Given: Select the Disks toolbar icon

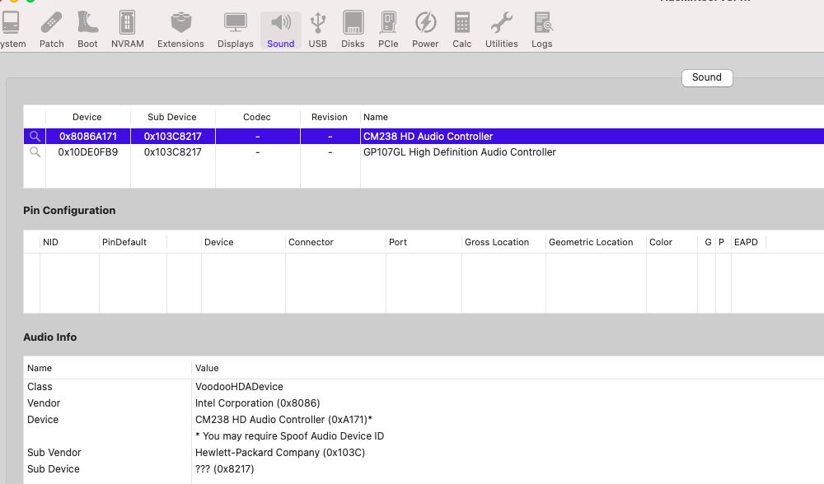Looking at the screenshot, I should (x=353, y=25).
